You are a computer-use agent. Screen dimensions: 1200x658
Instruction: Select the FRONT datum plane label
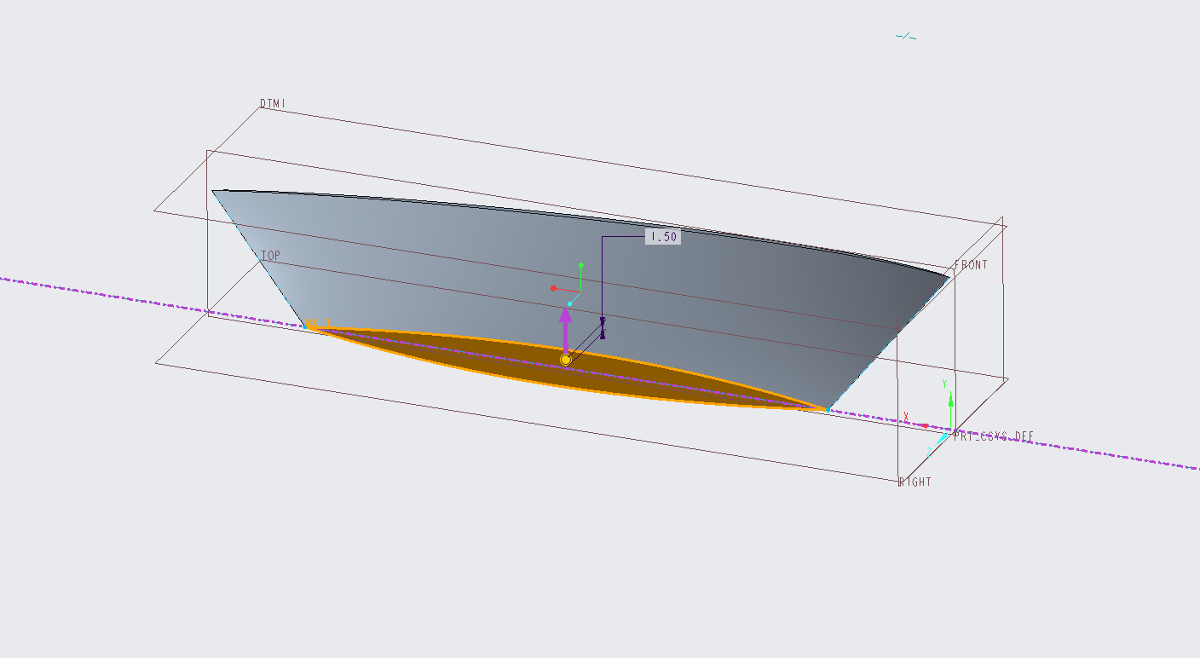point(971,265)
